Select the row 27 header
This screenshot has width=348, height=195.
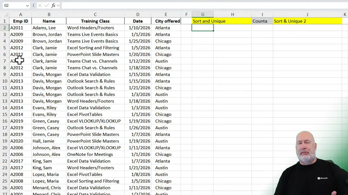pyautogui.click(x=4, y=194)
